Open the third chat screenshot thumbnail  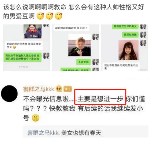[x=124, y=48]
